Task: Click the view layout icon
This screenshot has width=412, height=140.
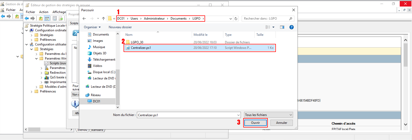Action: [268, 27]
